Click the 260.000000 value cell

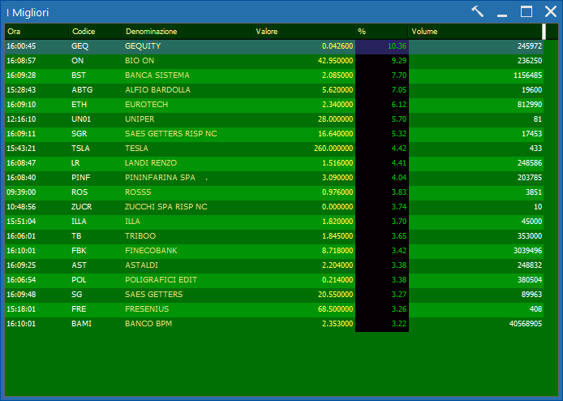tap(333, 149)
